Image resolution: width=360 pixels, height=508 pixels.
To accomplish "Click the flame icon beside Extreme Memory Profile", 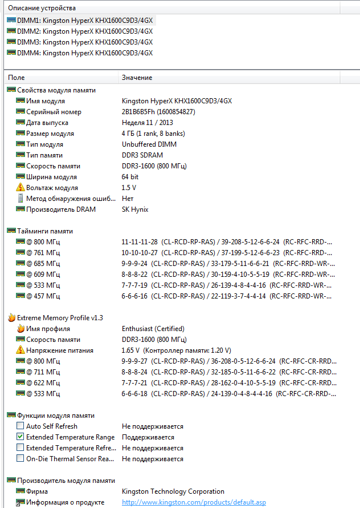I will point(11,317).
